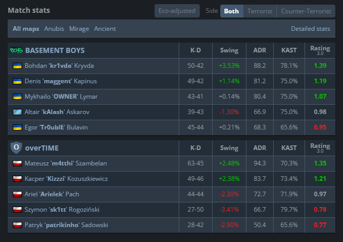Select the All maps tab
The height and width of the screenshot is (242, 343).
26,29
